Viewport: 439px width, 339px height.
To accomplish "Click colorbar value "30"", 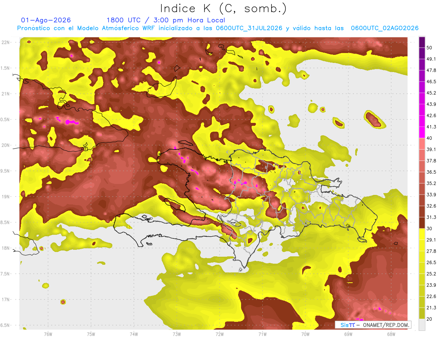I will [x=429, y=229].
